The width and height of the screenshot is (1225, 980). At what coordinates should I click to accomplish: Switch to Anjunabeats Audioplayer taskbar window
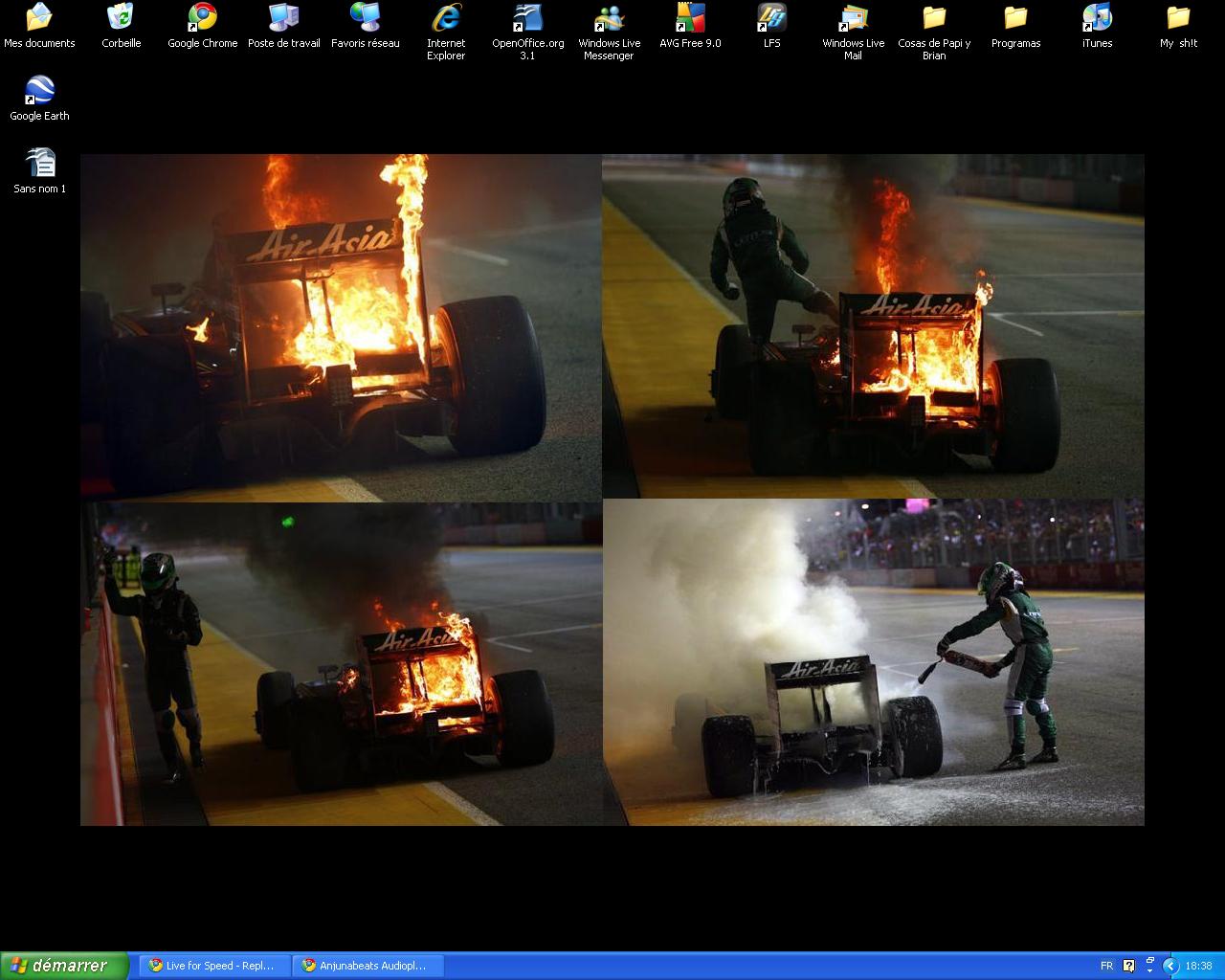(367, 966)
